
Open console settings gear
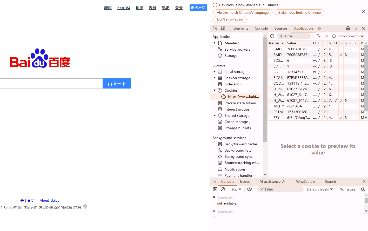363,189
